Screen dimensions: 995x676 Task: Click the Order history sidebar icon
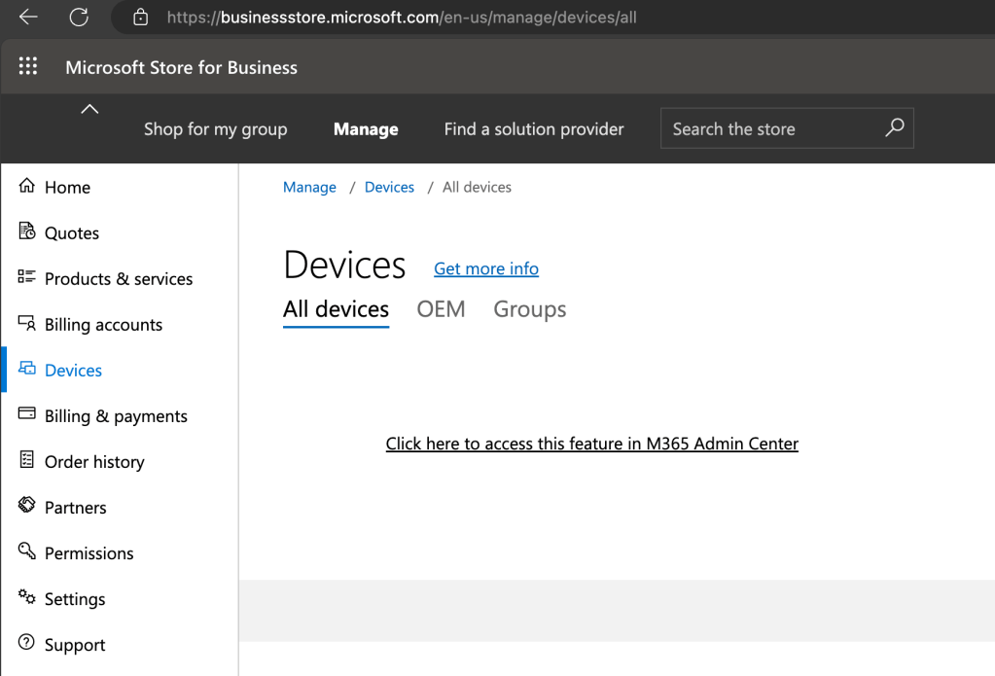click(x=26, y=461)
